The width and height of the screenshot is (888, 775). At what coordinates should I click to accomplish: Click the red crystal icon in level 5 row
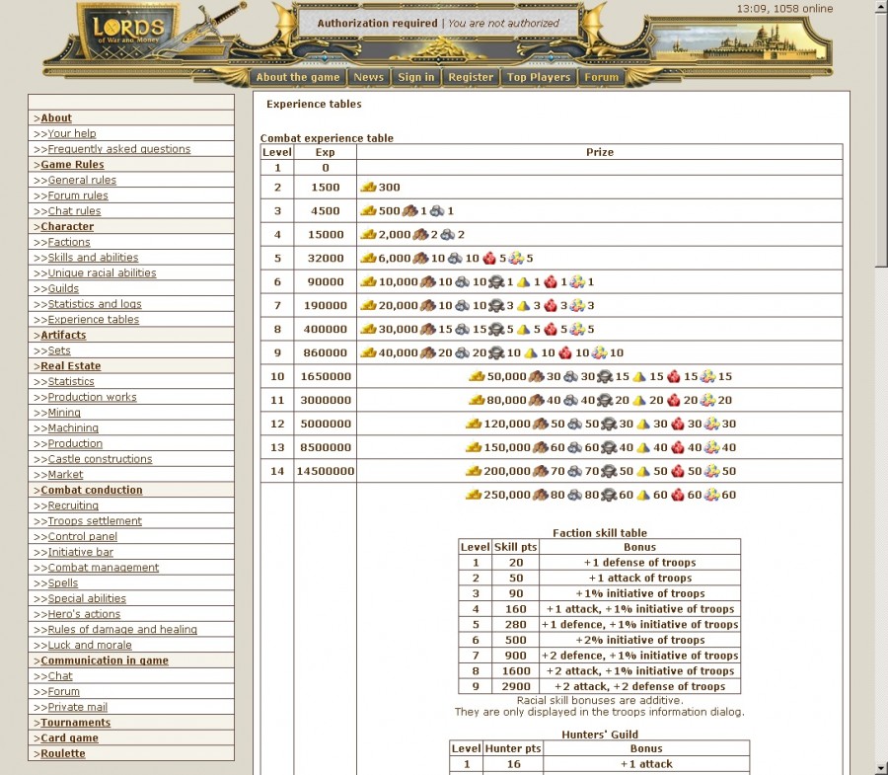click(488, 259)
